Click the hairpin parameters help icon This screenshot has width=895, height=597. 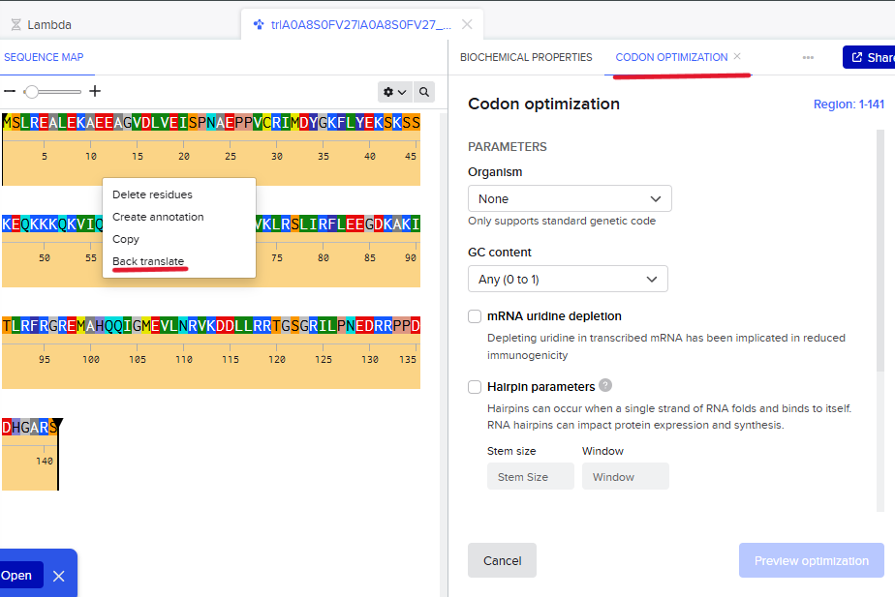tap(605, 385)
